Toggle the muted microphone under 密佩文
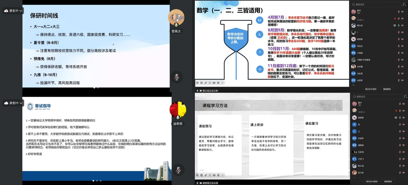Image resolution: width=408 pixels, height=185 pixels. (x=177, y=77)
